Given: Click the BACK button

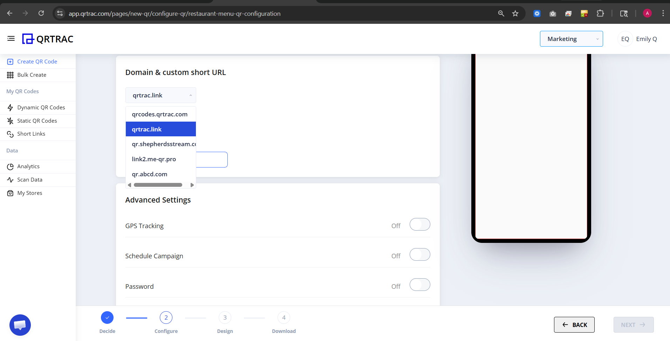Looking at the screenshot, I should point(574,325).
